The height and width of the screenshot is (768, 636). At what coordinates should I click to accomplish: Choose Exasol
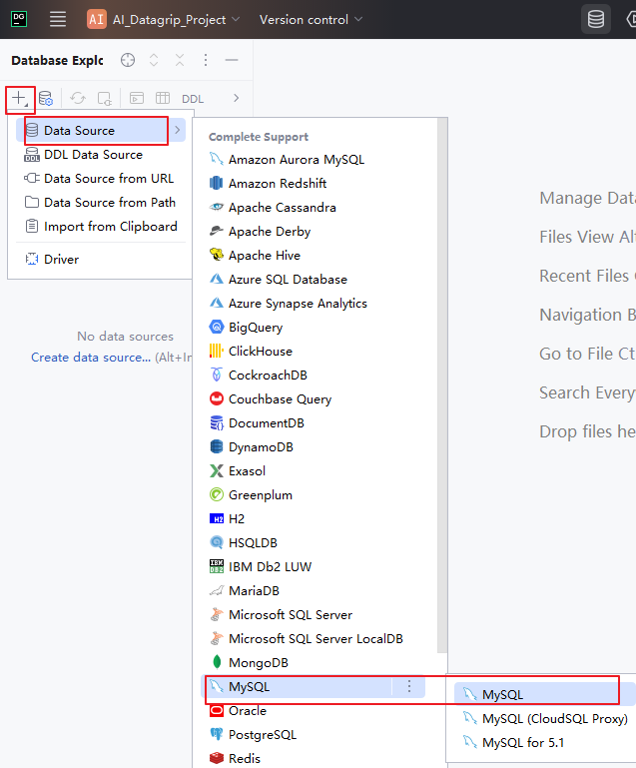(314, 471)
